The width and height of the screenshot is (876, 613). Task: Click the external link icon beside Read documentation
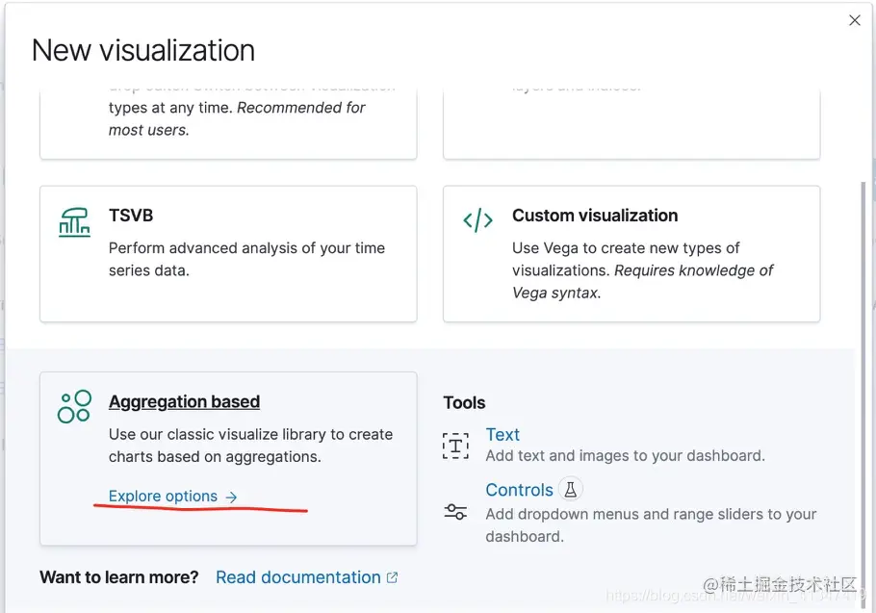click(392, 577)
